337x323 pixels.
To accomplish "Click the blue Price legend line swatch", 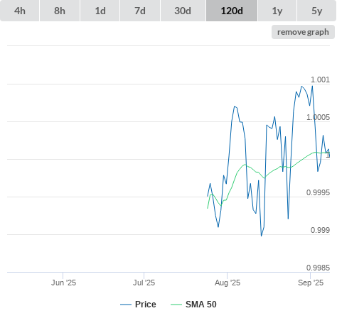I will pos(126,305).
